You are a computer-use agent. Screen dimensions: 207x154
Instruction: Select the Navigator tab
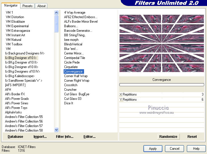[x=11, y=5]
